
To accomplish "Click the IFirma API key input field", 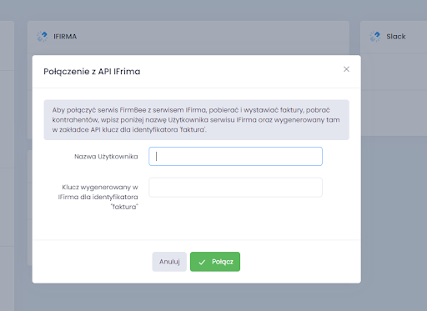I will click(235, 188).
